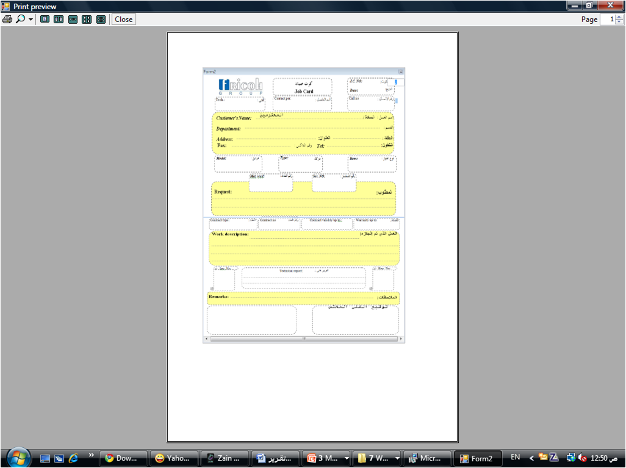Decrease the page number with down arrow

[620, 23]
